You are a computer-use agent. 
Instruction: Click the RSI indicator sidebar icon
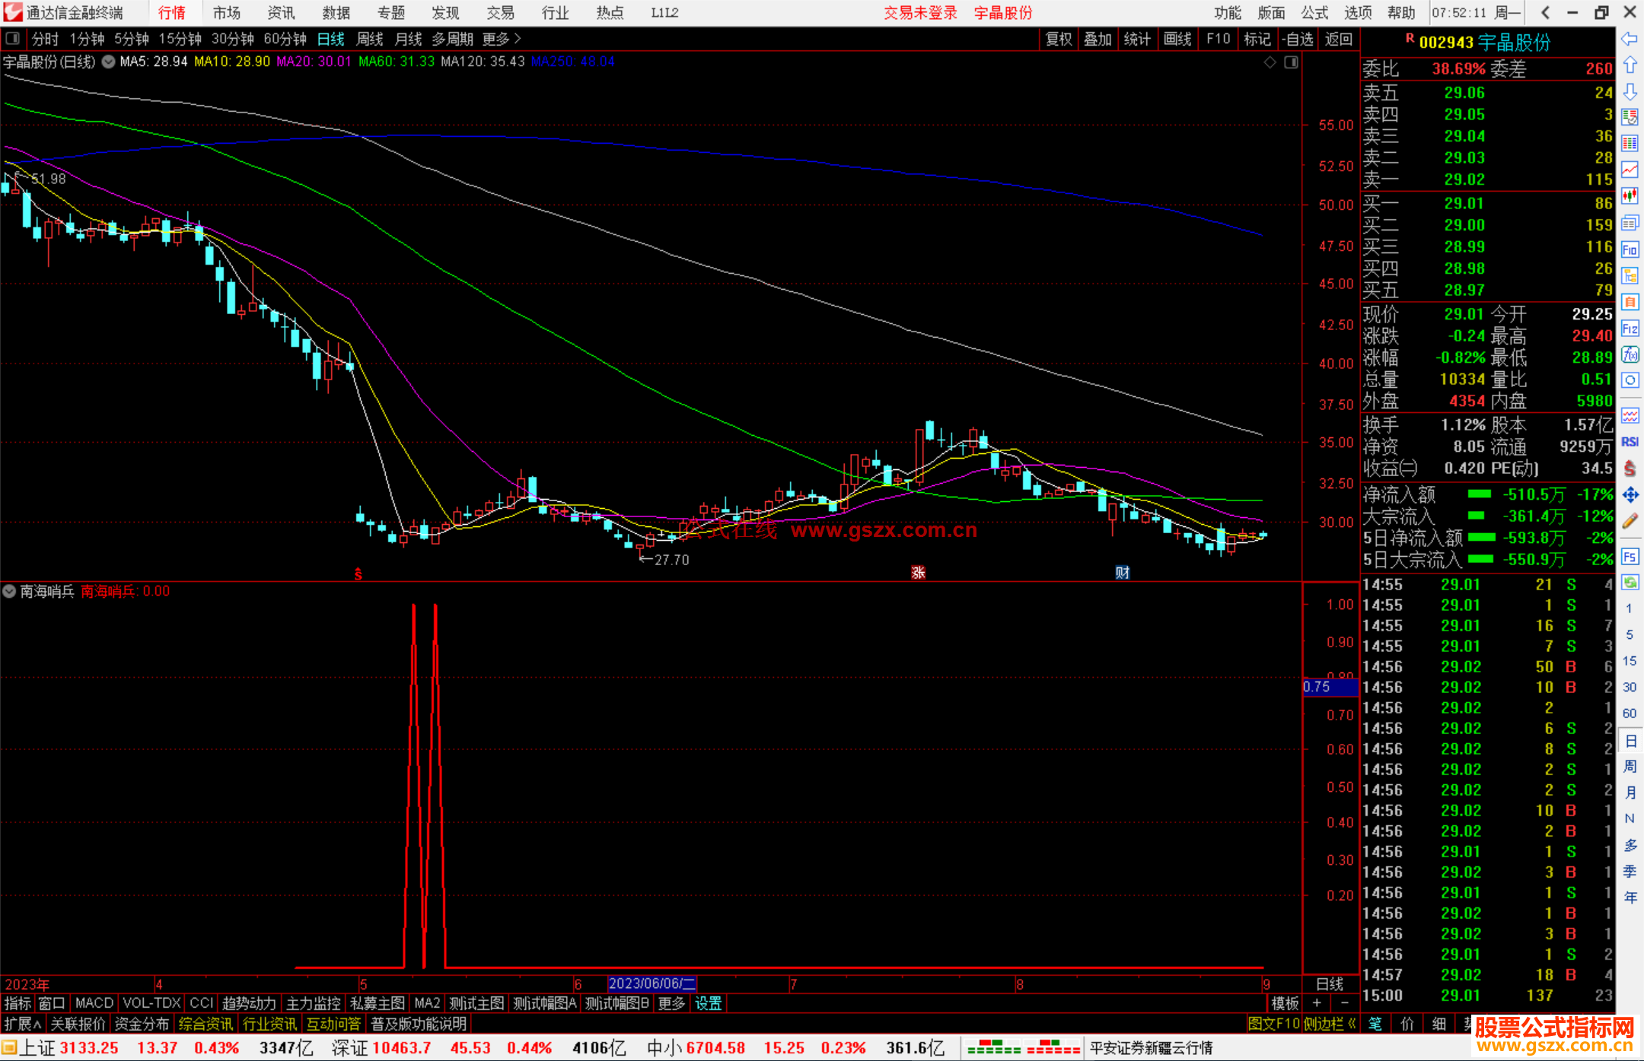tap(1630, 442)
